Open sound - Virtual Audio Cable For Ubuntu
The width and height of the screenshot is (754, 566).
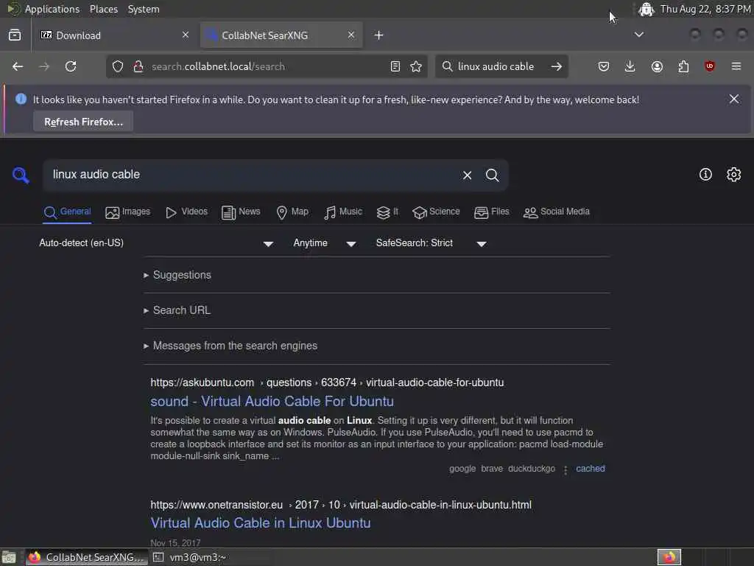click(272, 402)
